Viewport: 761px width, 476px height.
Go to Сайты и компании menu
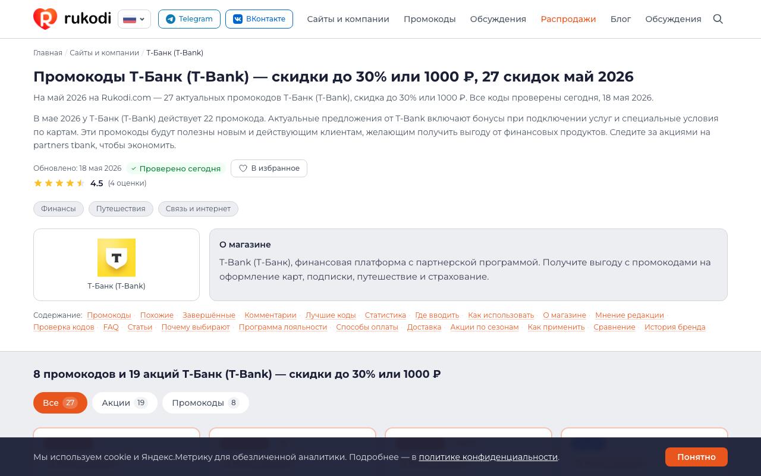348,19
